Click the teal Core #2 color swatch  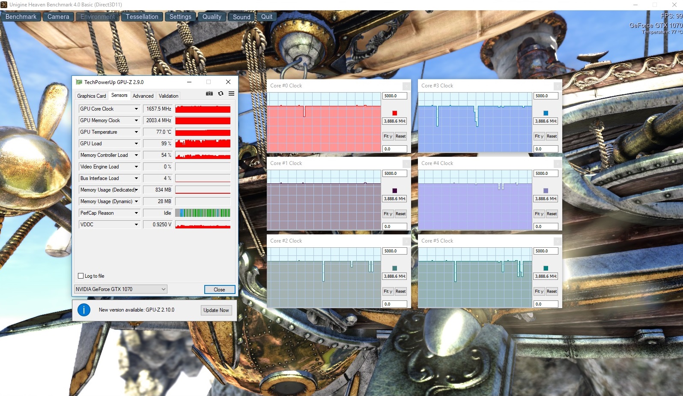coord(395,268)
